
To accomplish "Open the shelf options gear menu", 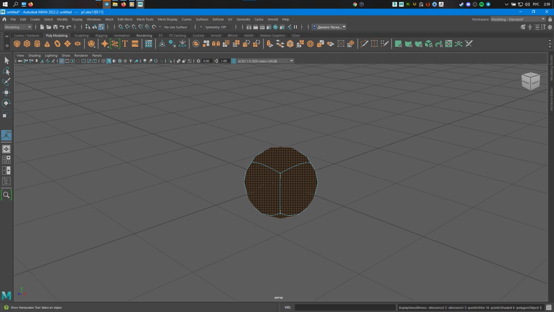I will coord(6,45).
